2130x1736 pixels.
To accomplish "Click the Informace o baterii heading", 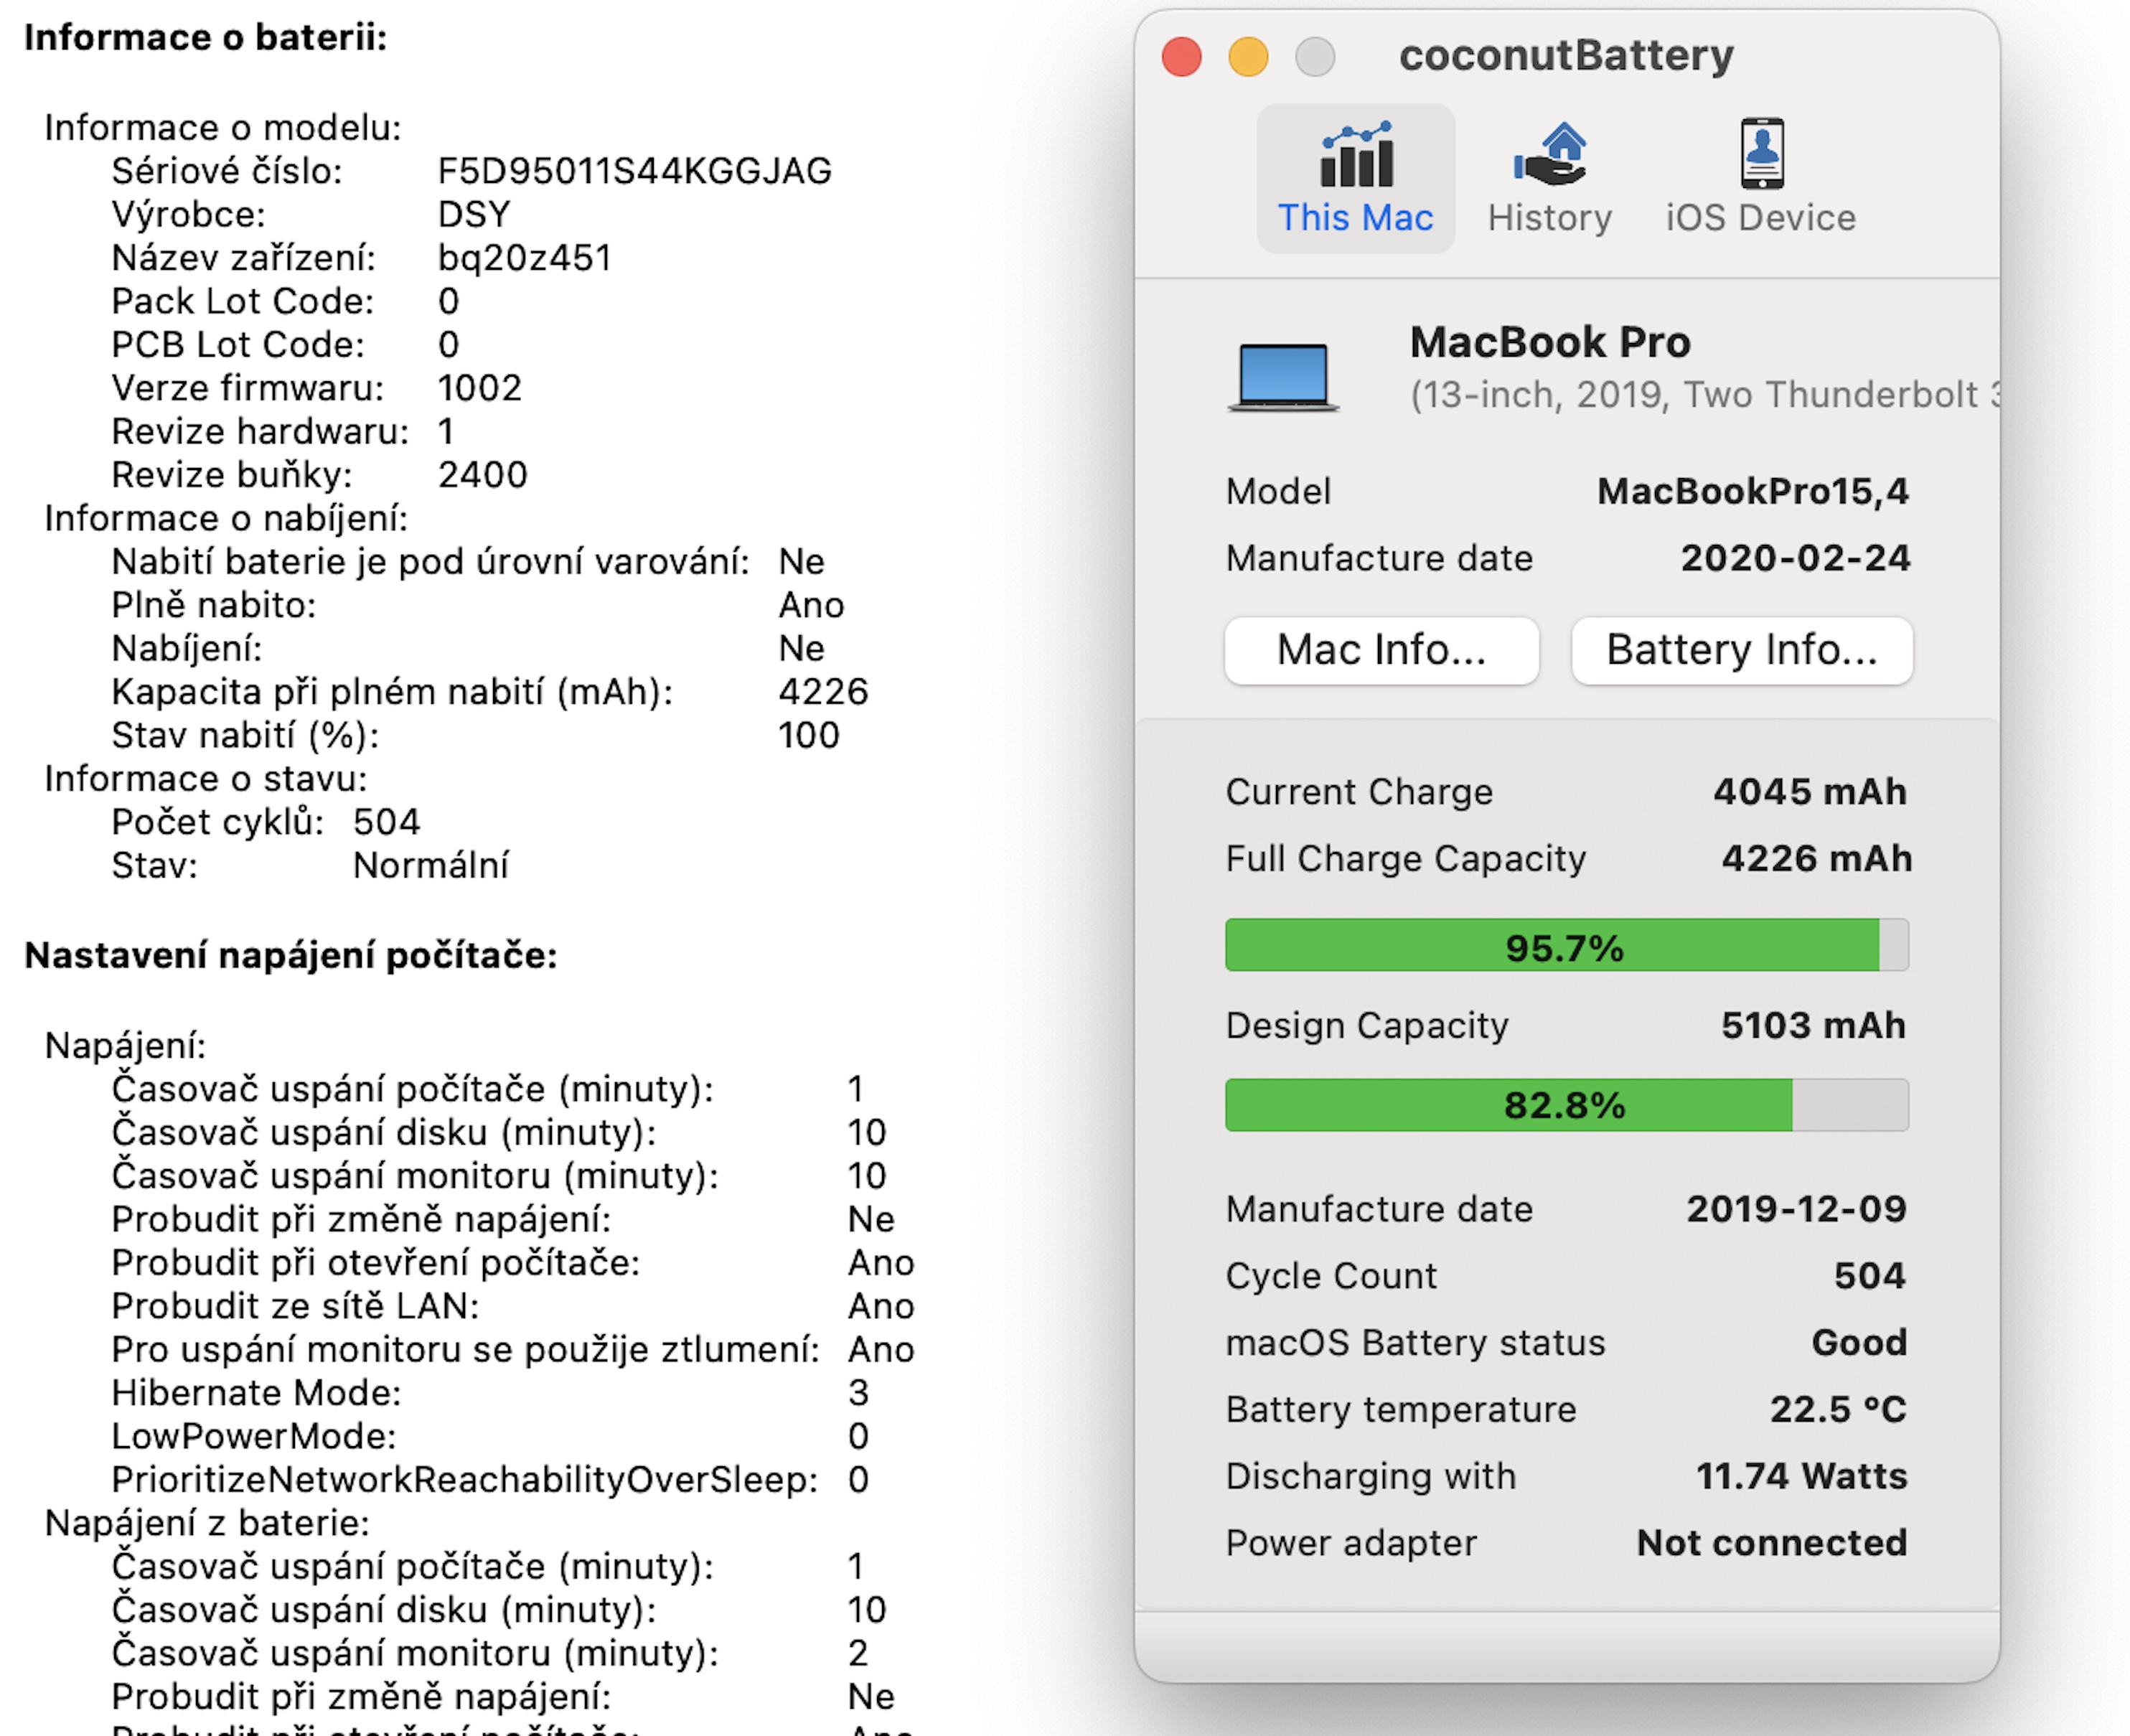I will [205, 37].
